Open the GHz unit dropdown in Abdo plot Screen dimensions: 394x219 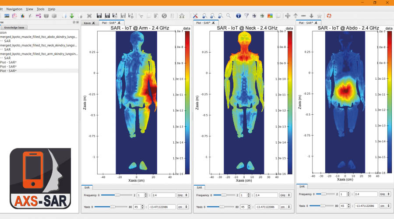tap(385, 194)
